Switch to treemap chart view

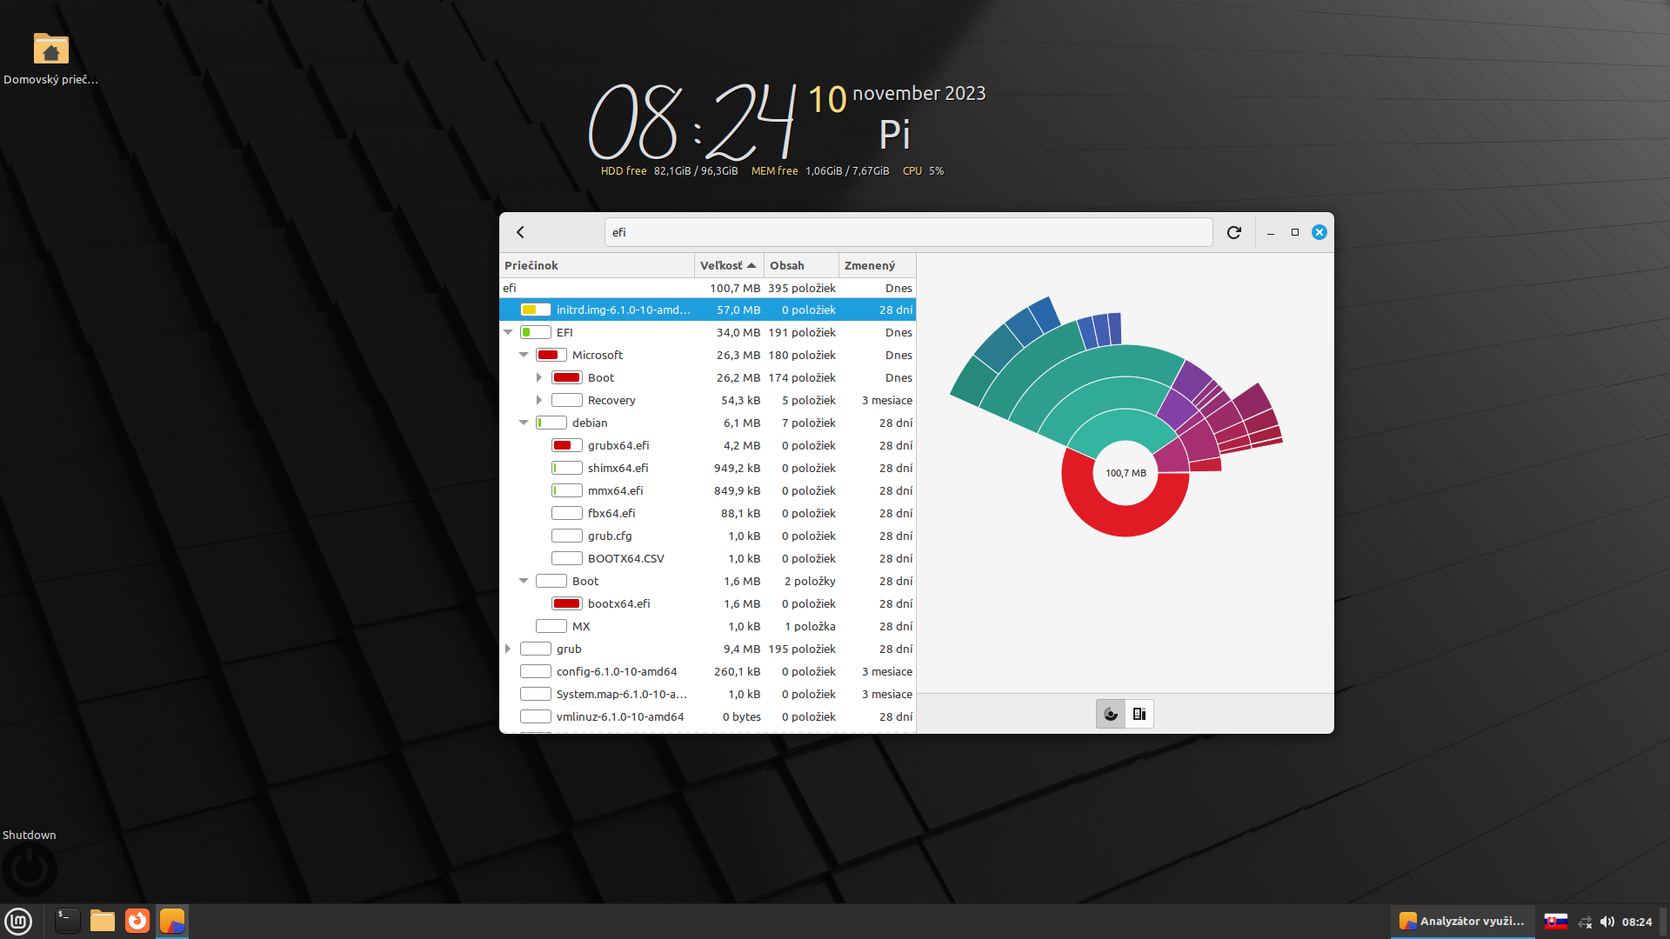[1139, 715]
